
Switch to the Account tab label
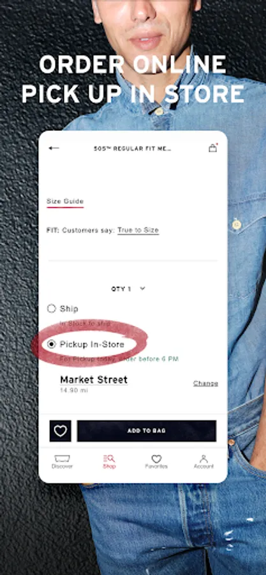(203, 466)
